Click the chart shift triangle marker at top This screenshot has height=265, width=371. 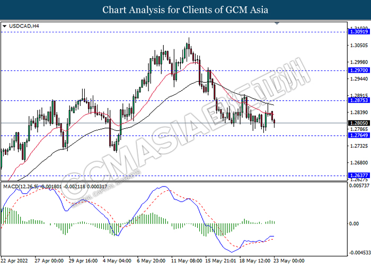coord(277,23)
